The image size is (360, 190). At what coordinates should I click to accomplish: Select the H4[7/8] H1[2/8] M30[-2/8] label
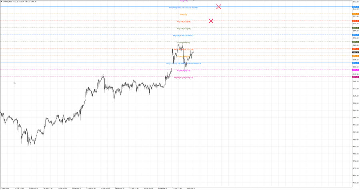184,77
